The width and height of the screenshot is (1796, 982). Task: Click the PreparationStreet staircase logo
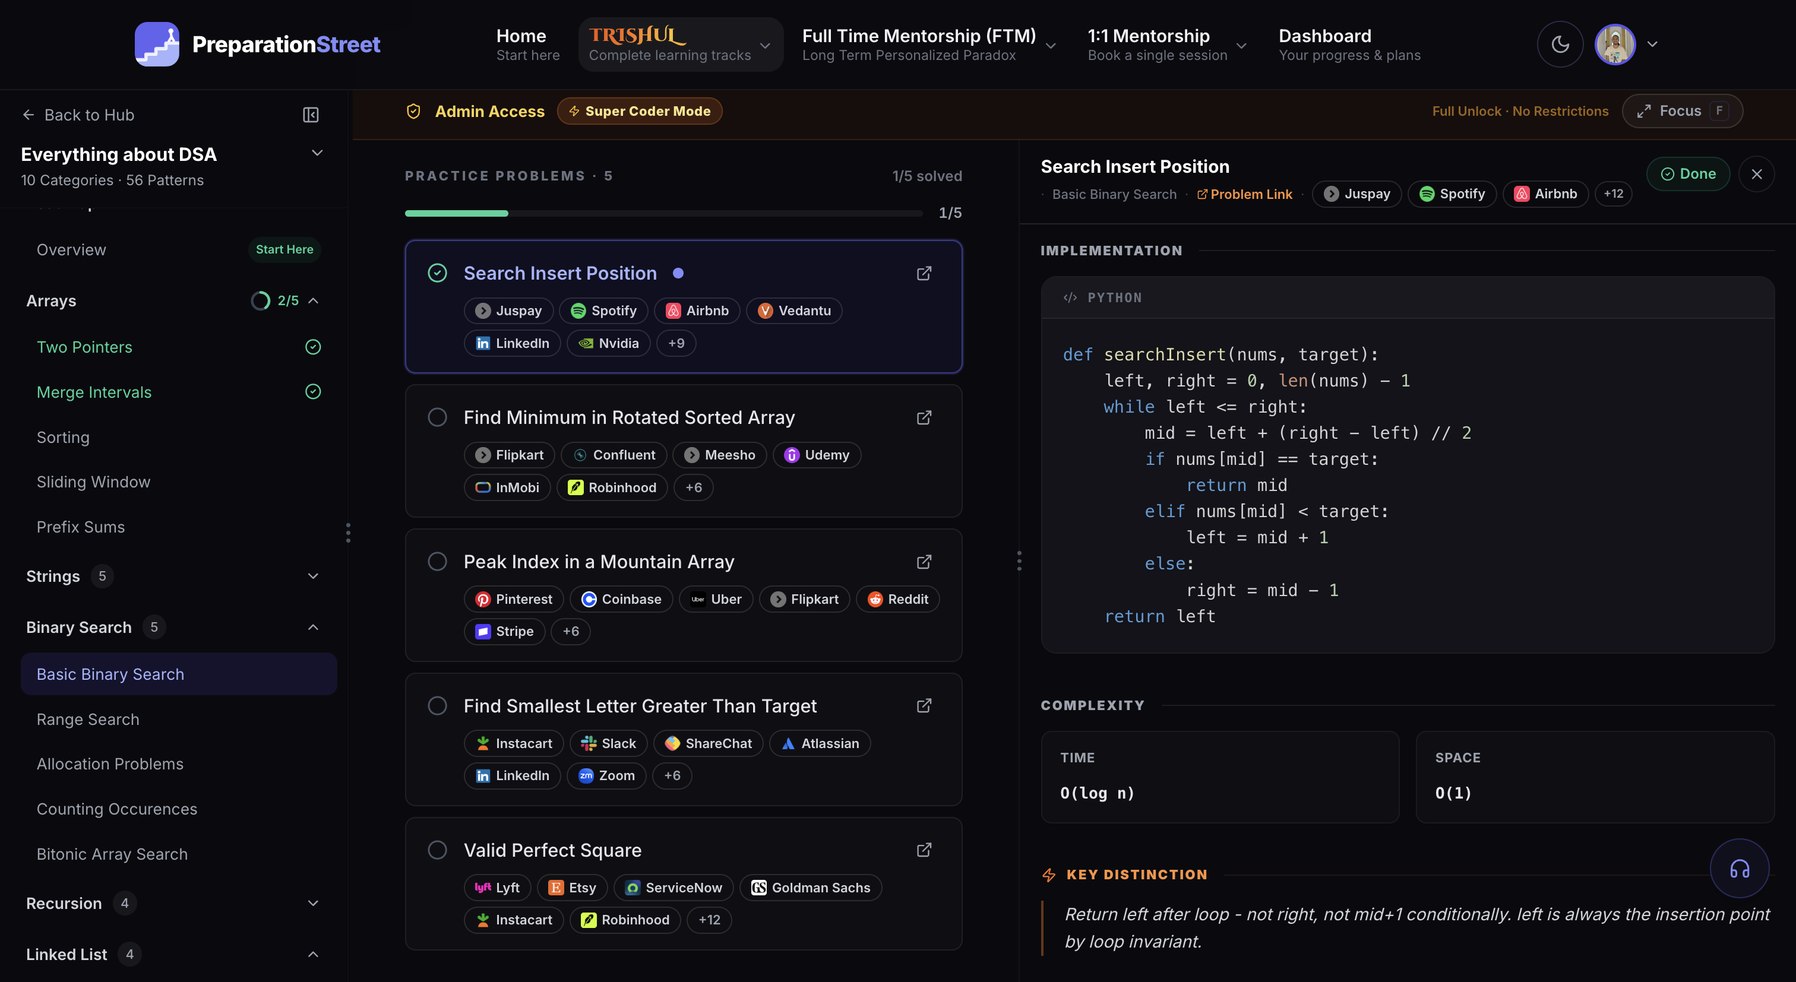157,44
